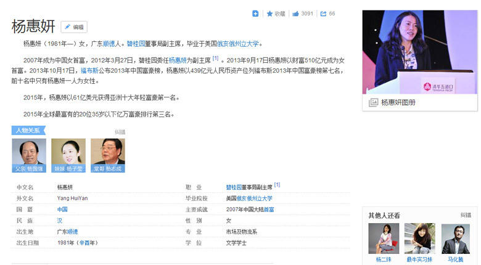The width and height of the screenshot is (481, 265).
Task: Click 纠错 beside the 人物关系 section
Action: point(120,132)
